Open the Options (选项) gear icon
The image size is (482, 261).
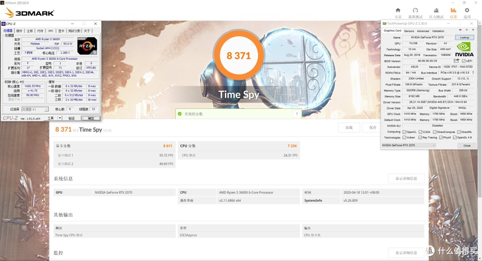(x=467, y=10)
